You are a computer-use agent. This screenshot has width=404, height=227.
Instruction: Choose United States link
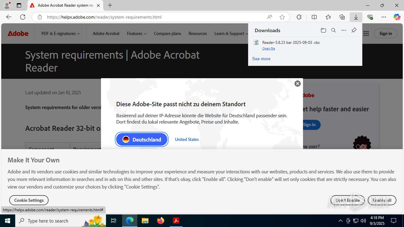[x=187, y=139]
